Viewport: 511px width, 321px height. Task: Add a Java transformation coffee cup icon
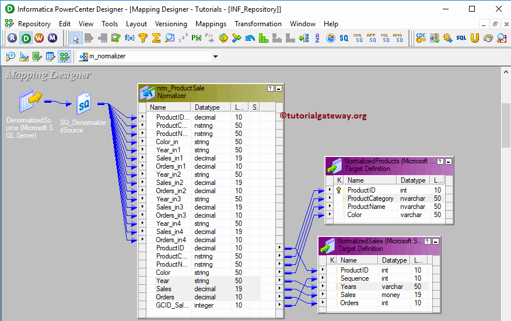coord(488,38)
